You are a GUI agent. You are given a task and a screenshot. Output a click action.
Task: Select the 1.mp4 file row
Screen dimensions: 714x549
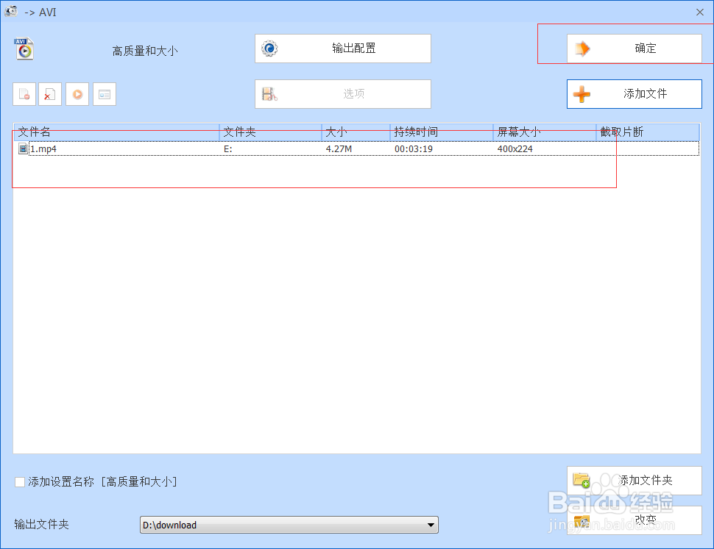(294, 148)
